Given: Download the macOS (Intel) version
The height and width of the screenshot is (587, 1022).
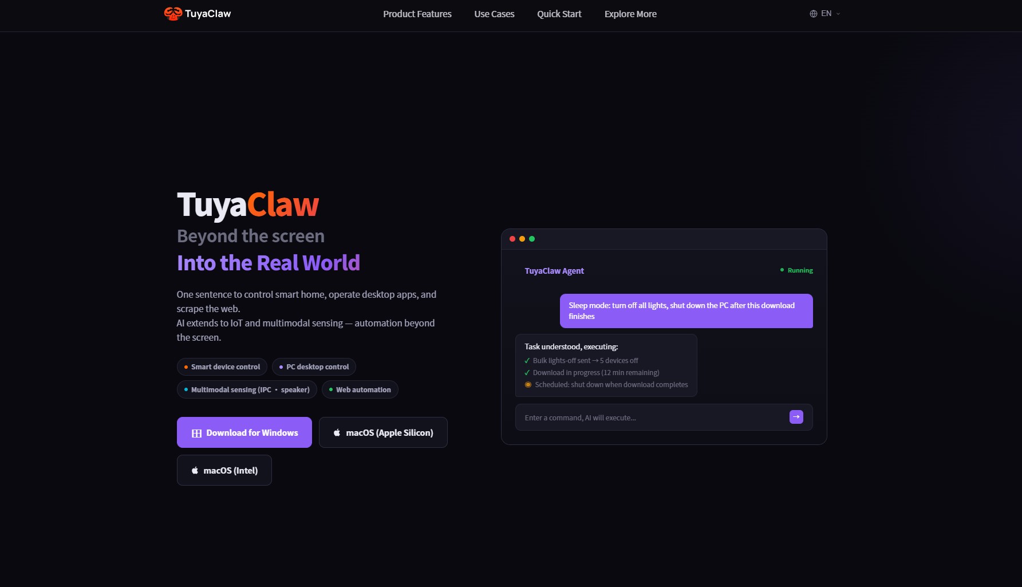Looking at the screenshot, I should click(x=224, y=470).
